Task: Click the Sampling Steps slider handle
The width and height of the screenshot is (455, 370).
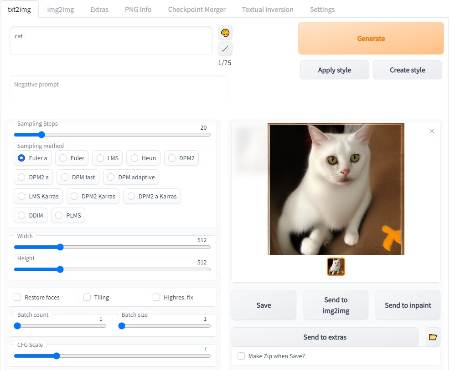Action: pyautogui.click(x=41, y=134)
